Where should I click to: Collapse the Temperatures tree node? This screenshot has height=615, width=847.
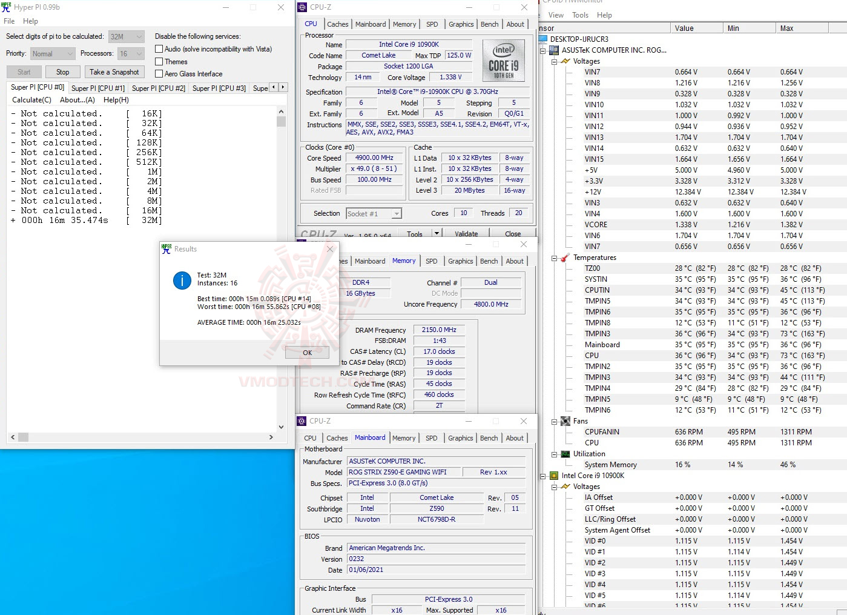[x=554, y=258]
